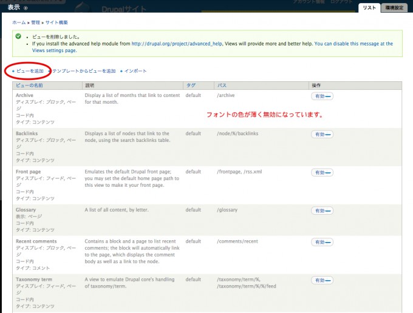This screenshot has width=413, height=313.
Task: Sort by ビューの名前 column header
Action: [x=30, y=86]
